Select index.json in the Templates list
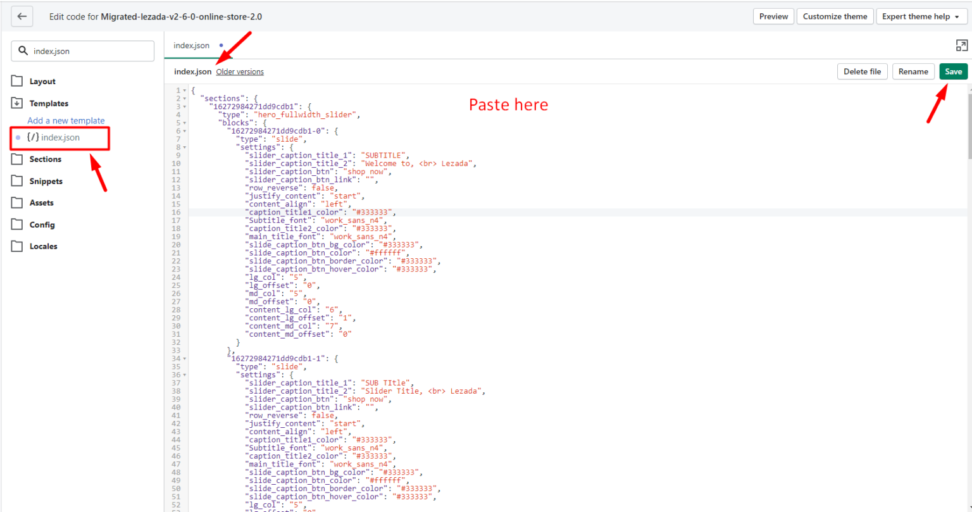972x512 pixels. 60,137
